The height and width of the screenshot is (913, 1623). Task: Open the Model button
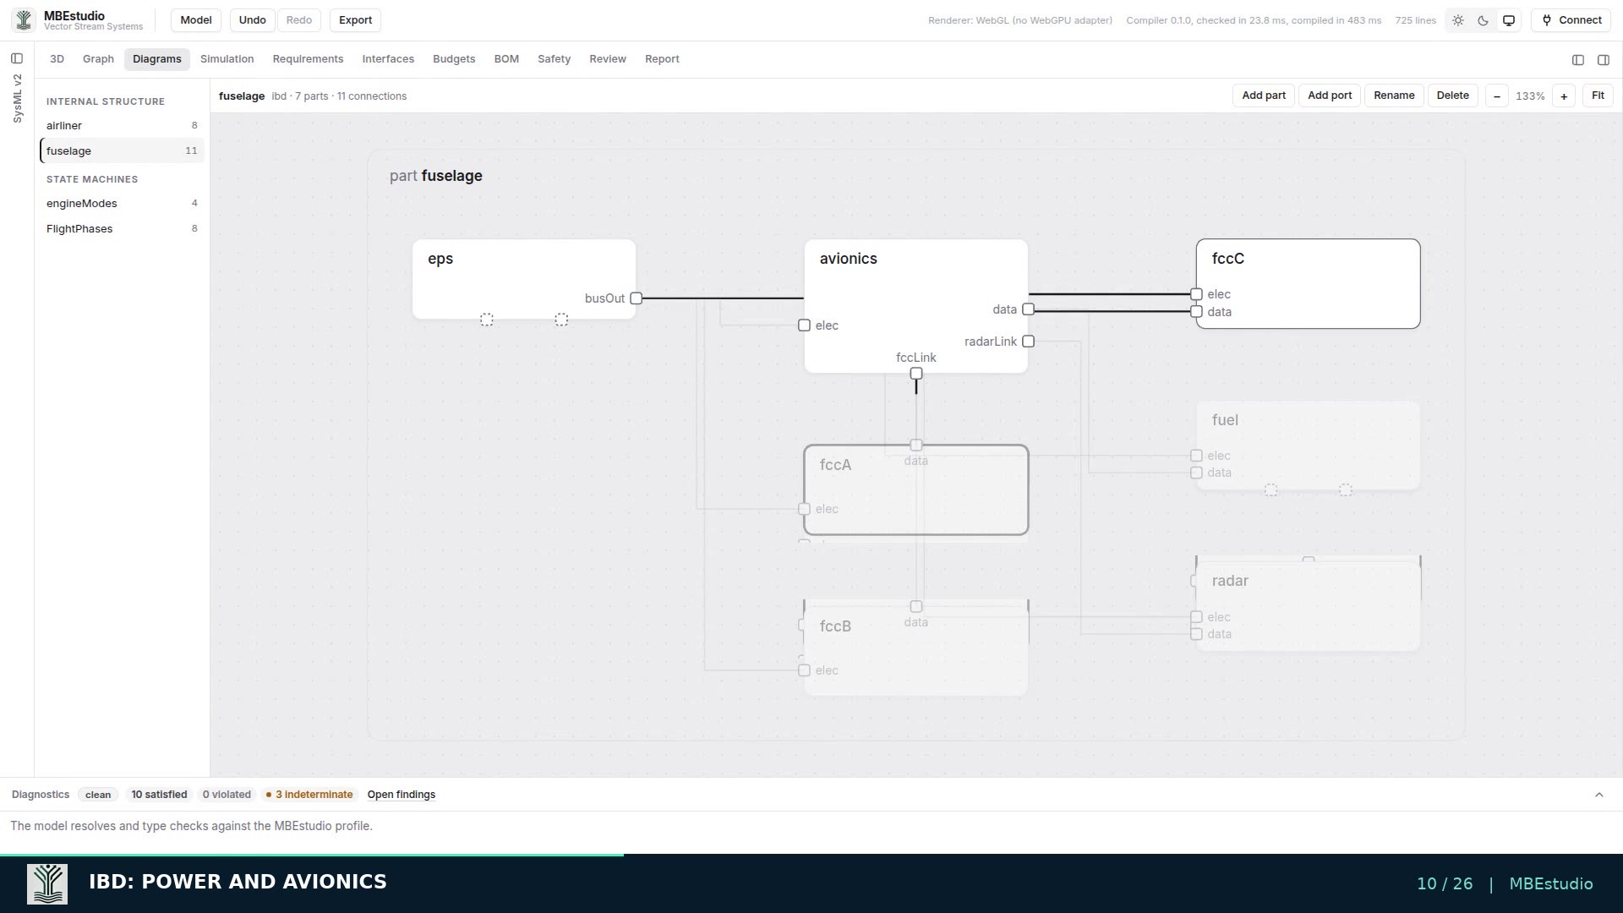click(196, 20)
